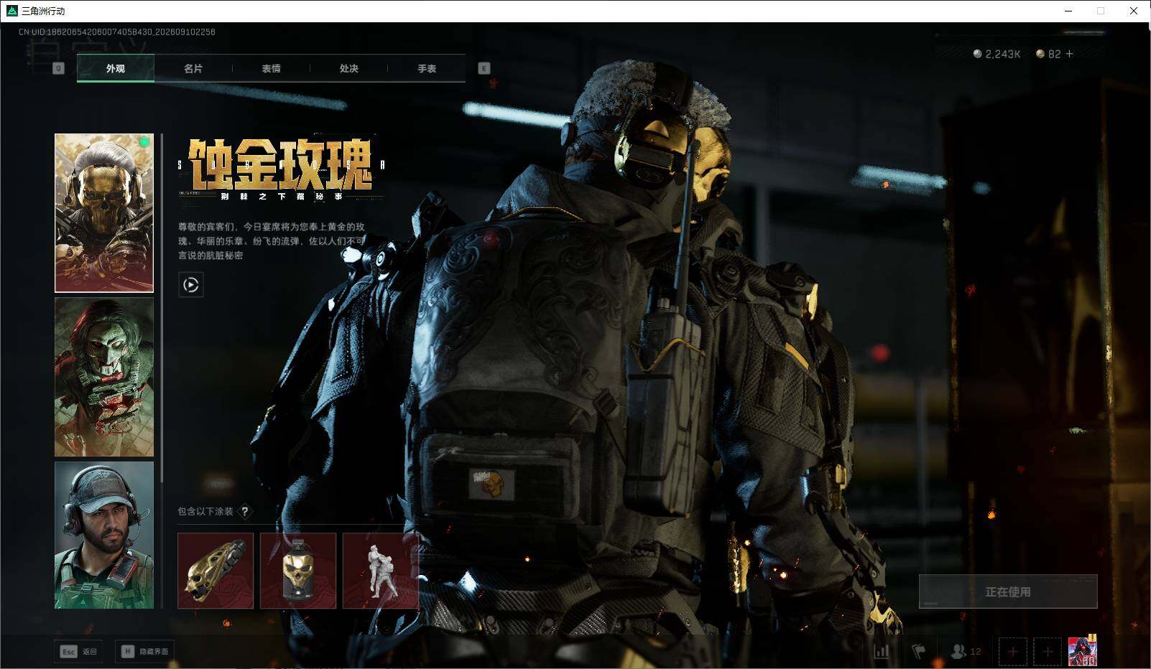Image resolution: width=1151 pixels, height=669 pixels.
Task: Switch to the 外观 tab
Action: [116, 68]
